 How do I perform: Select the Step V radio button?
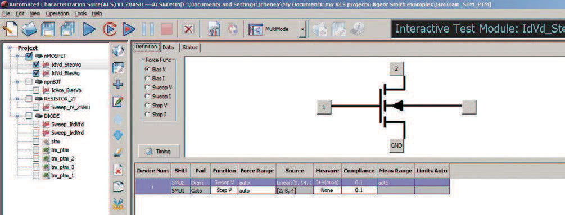click(x=147, y=106)
